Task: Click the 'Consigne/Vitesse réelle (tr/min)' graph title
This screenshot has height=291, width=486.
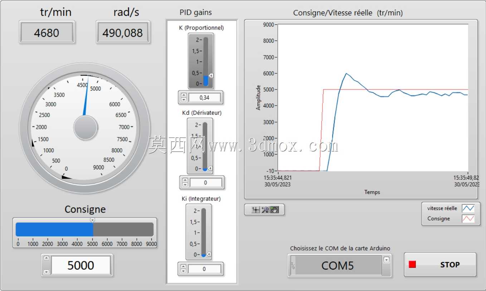Action: 348,13
